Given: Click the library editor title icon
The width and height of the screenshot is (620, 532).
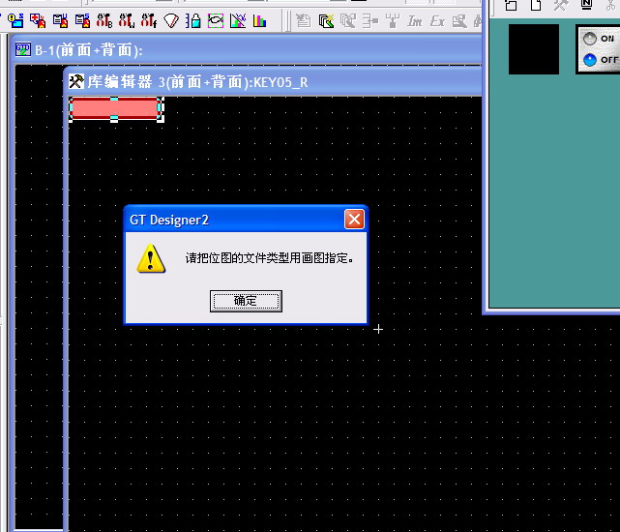Looking at the screenshot, I should [x=77, y=82].
